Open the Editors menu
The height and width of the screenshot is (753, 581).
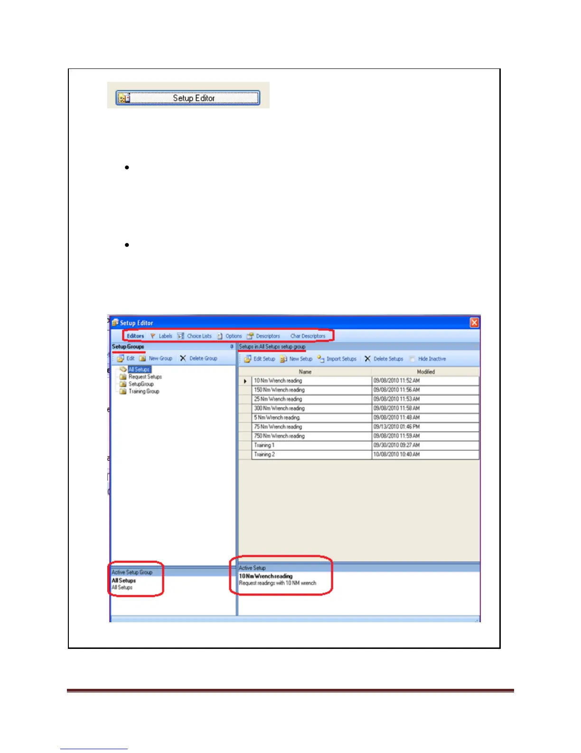pos(135,336)
